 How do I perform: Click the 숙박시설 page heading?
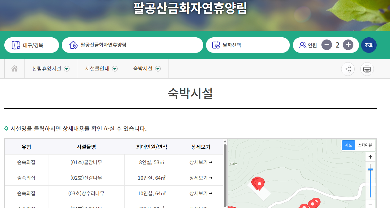(x=190, y=93)
